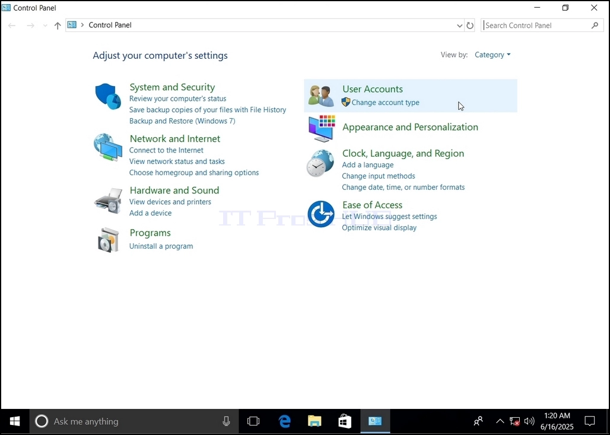Click the Cortana circle icon
Screen dimensions: 610x435
pos(42,421)
